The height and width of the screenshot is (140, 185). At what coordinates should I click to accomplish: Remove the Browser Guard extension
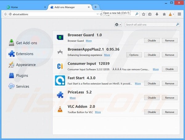(170, 41)
